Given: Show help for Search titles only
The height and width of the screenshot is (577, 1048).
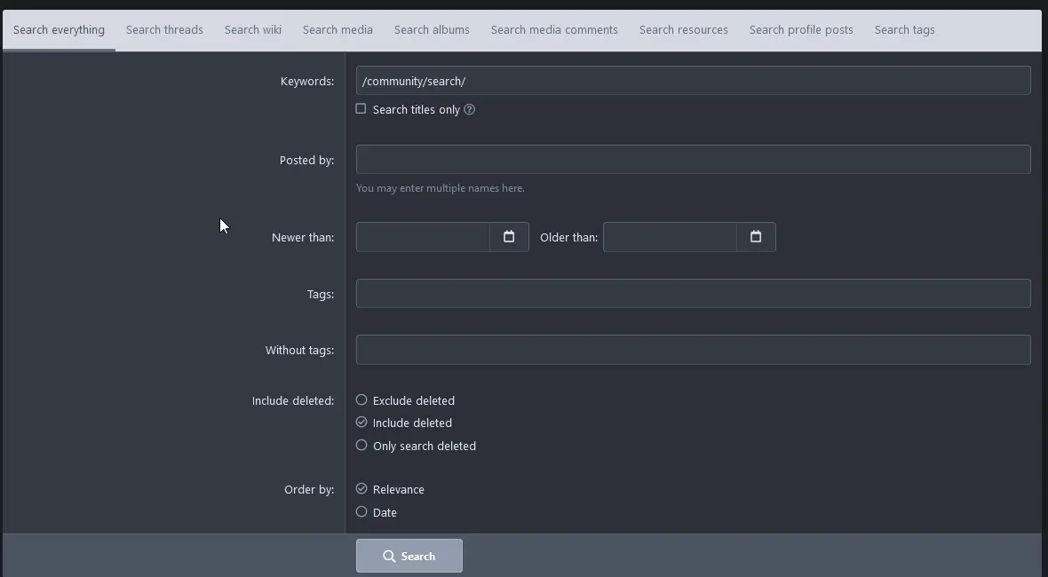Looking at the screenshot, I should pyautogui.click(x=469, y=109).
